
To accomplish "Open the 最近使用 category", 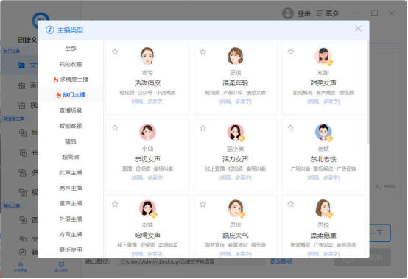I will pos(71,250).
